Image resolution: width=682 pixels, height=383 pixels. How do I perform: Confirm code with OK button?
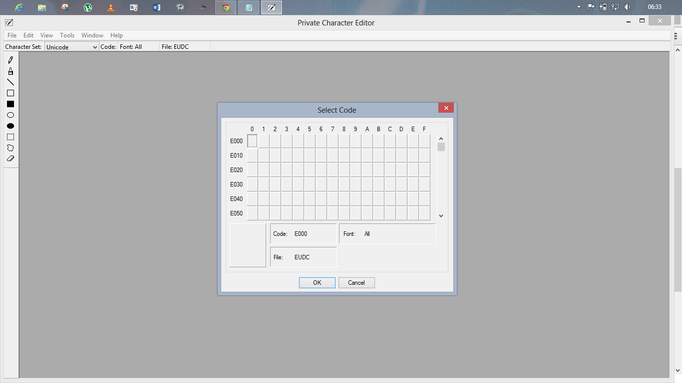317,283
